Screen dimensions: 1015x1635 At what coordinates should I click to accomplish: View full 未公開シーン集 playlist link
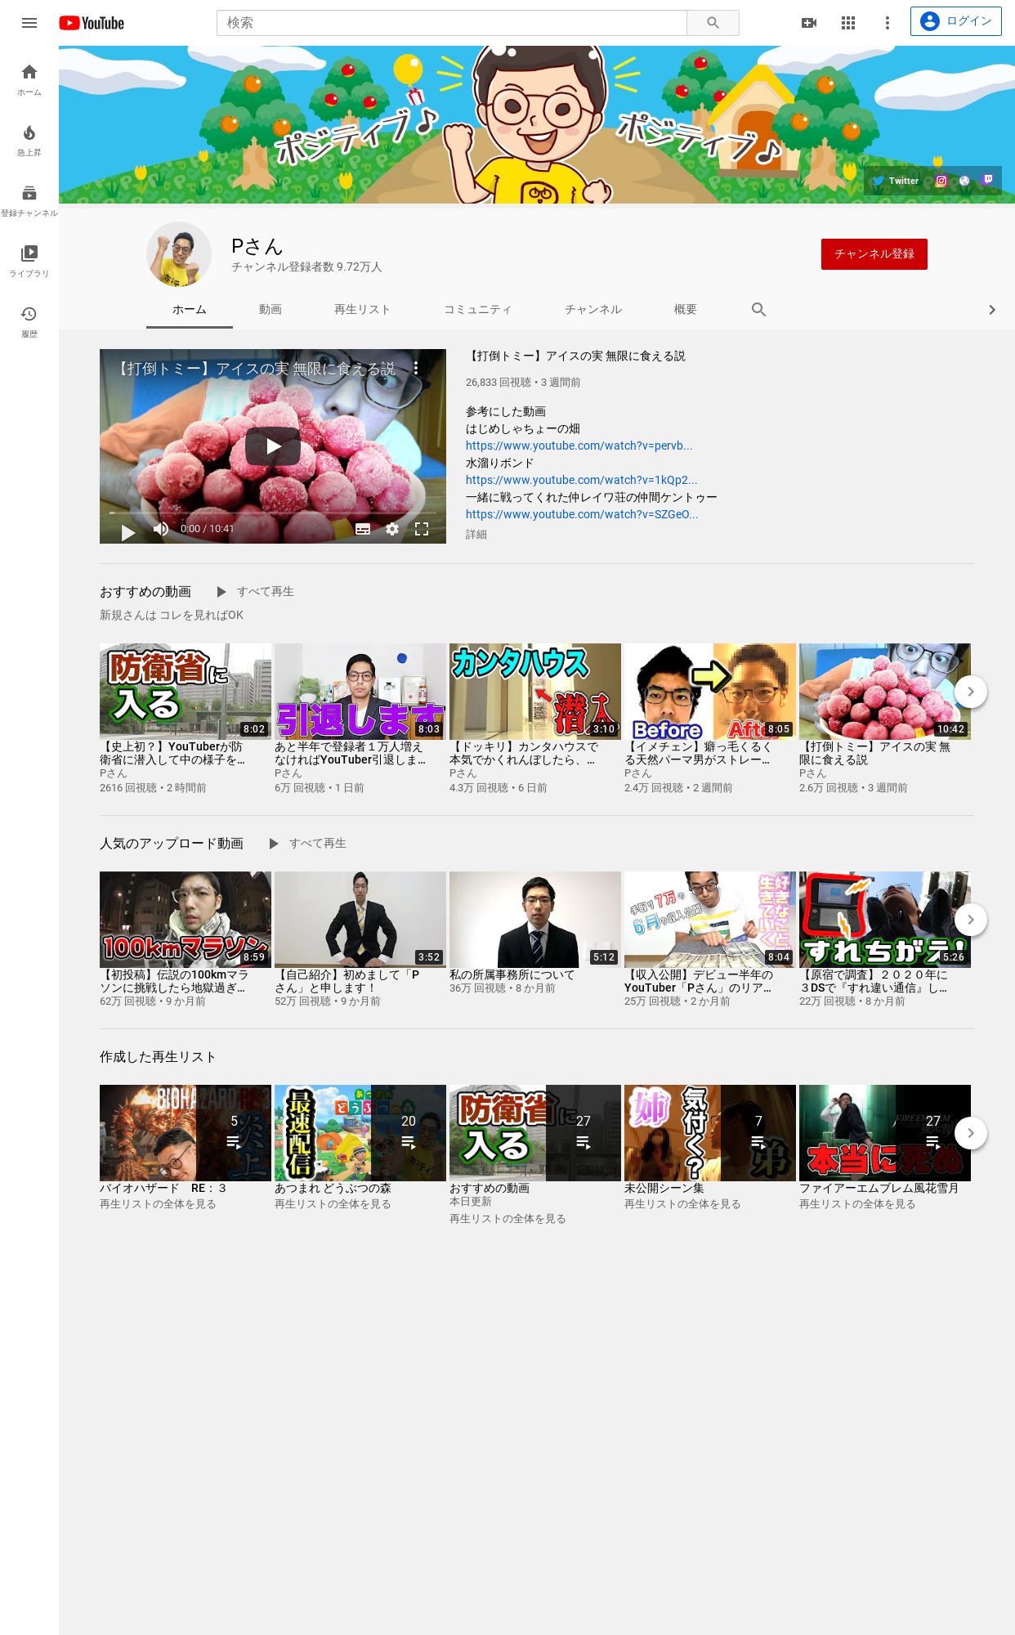[x=682, y=1204]
